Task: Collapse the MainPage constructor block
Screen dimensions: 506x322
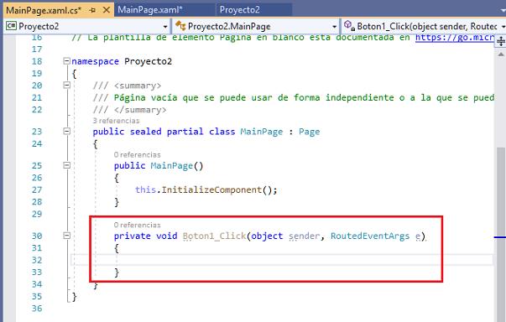Action: click(66, 165)
